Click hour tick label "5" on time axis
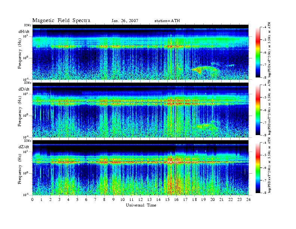This screenshot has width=296, height=229. tap(77, 199)
